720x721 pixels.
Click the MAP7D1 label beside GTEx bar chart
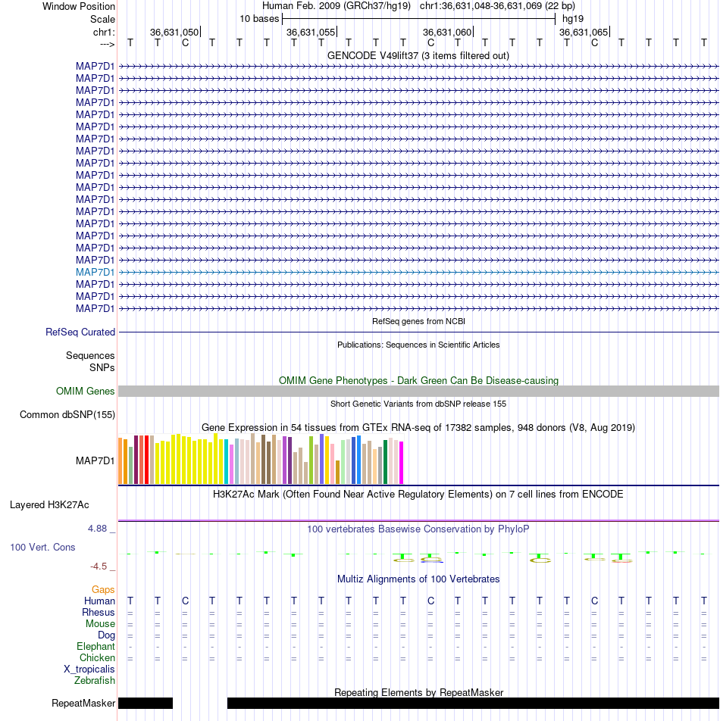tap(95, 460)
